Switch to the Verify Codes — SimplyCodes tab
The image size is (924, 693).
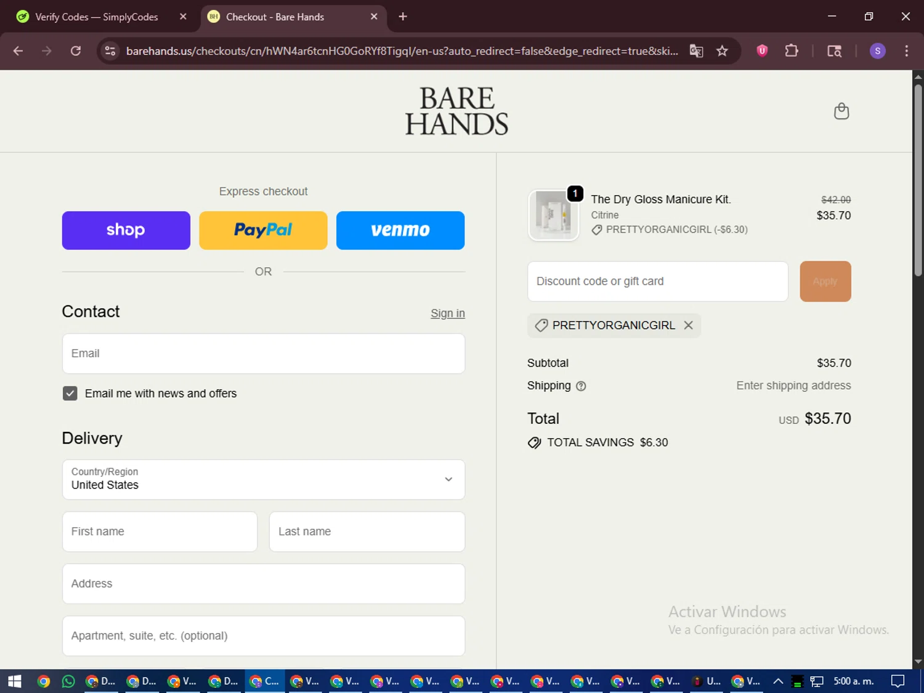click(x=97, y=17)
